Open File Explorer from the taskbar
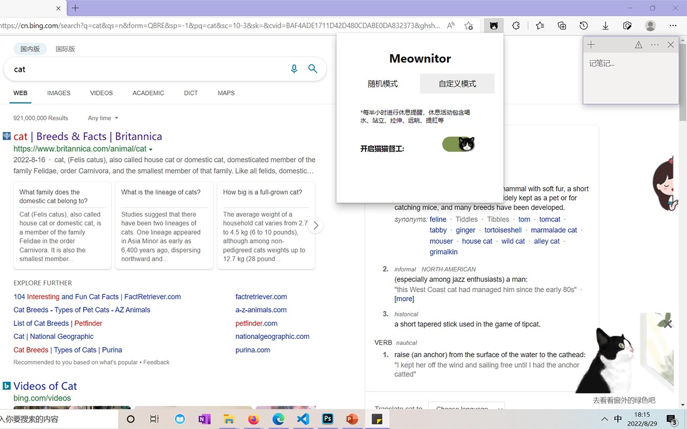 [x=229, y=419]
